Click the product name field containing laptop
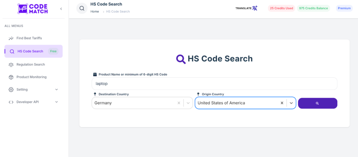The height and width of the screenshot is (157, 358). point(214,84)
